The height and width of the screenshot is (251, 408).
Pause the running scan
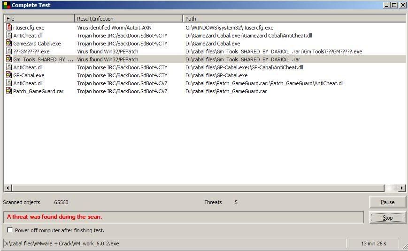click(x=387, y=202)
